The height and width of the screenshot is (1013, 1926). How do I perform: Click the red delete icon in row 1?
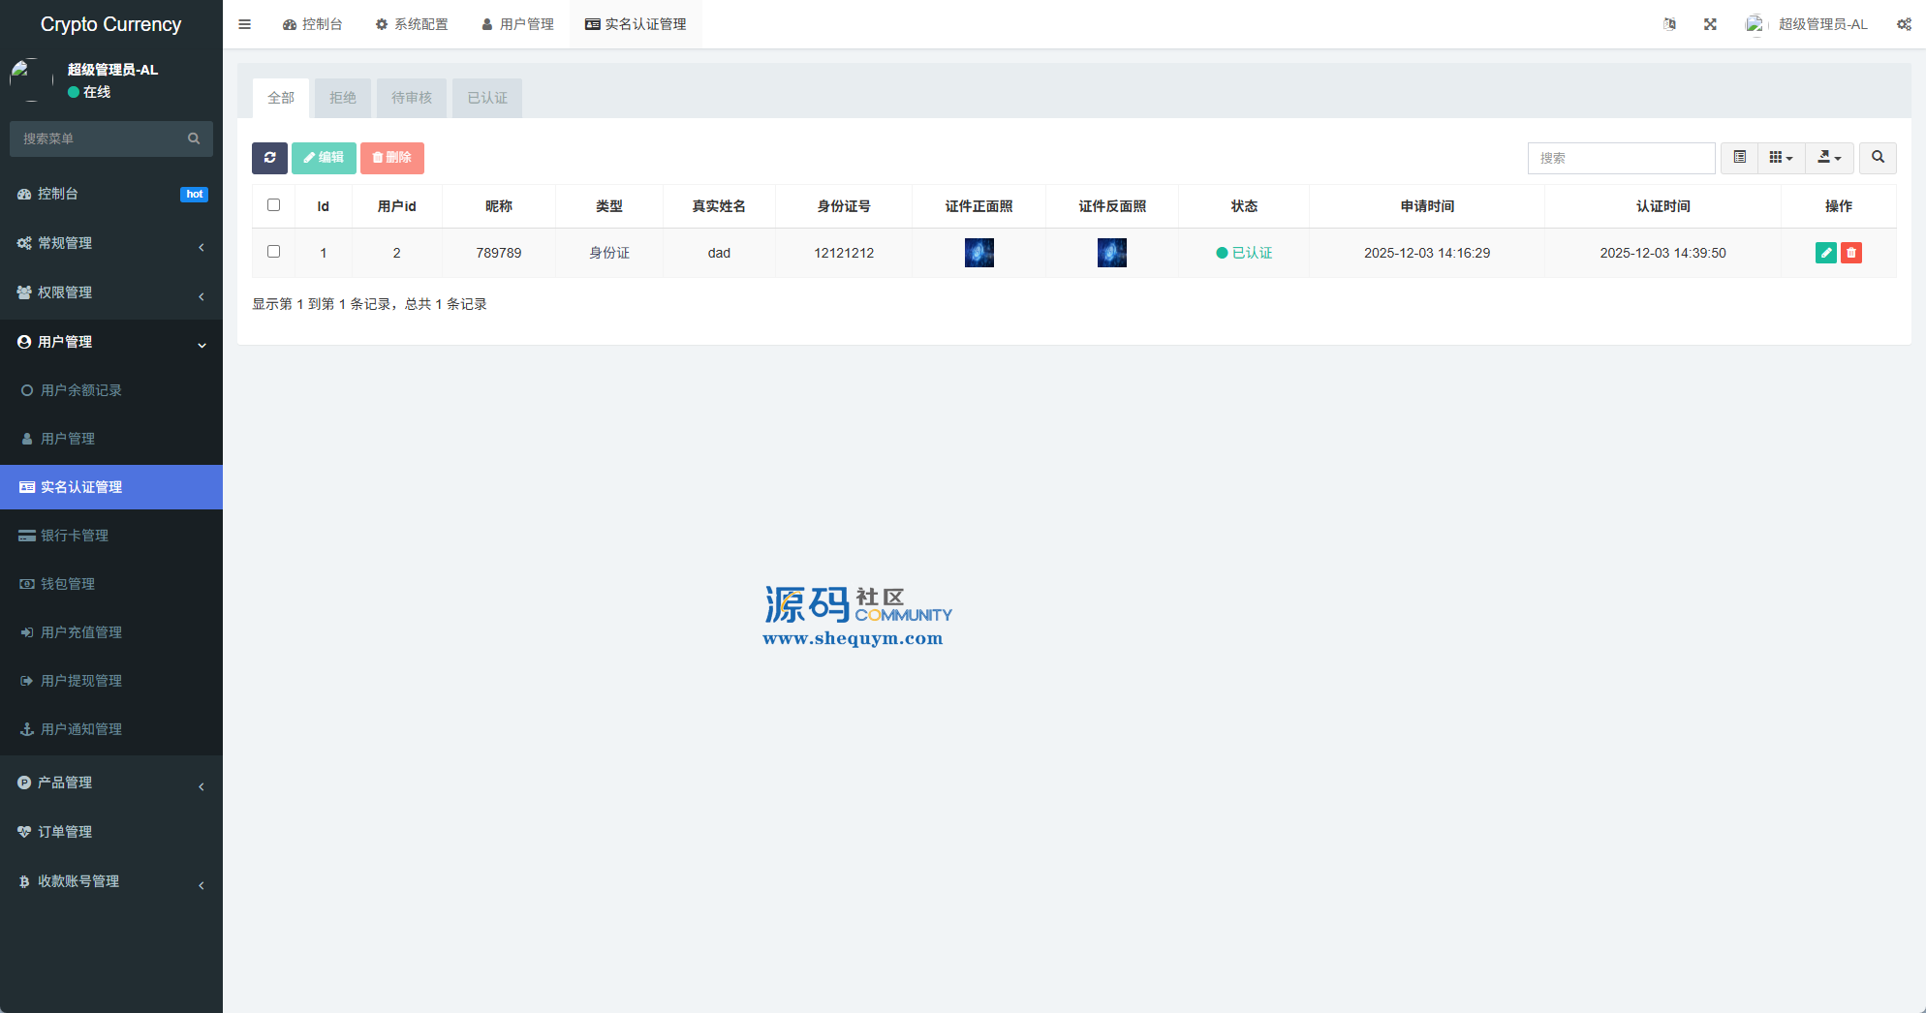(x=1850, y=253)
